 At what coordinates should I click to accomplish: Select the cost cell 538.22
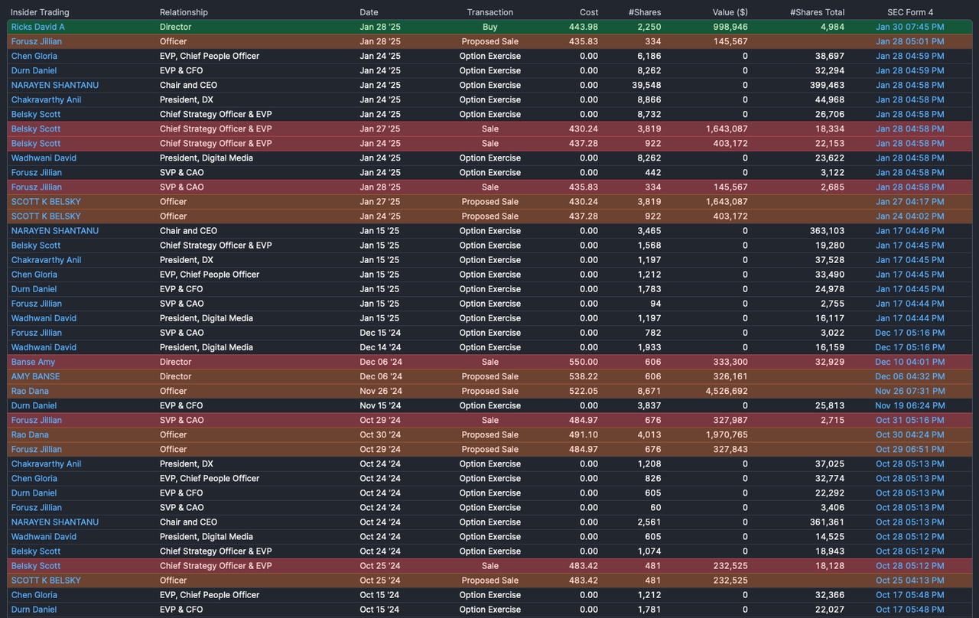pyautogui.click(x=584, y=376)
